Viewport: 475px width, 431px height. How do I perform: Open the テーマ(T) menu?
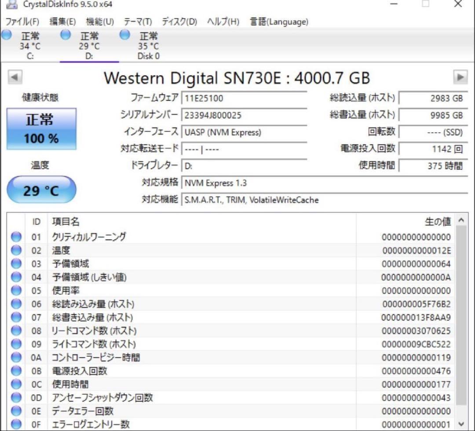(138, 22)
